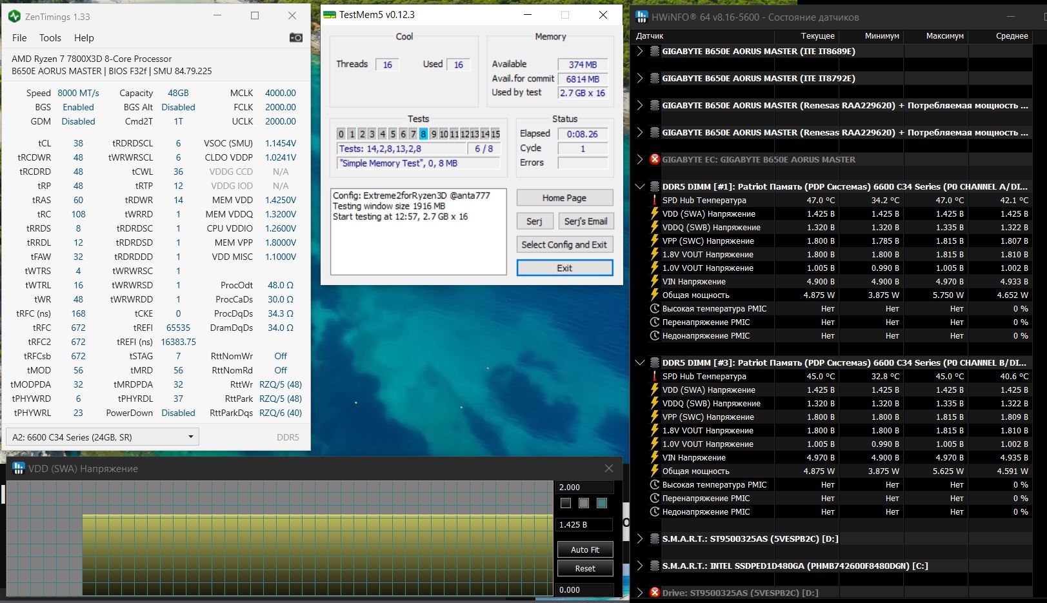Click red X icon of Drive: ST9500325AS
Image resolution: width=1047 pixels, height=603 pixels.
(x=654, y=593)
